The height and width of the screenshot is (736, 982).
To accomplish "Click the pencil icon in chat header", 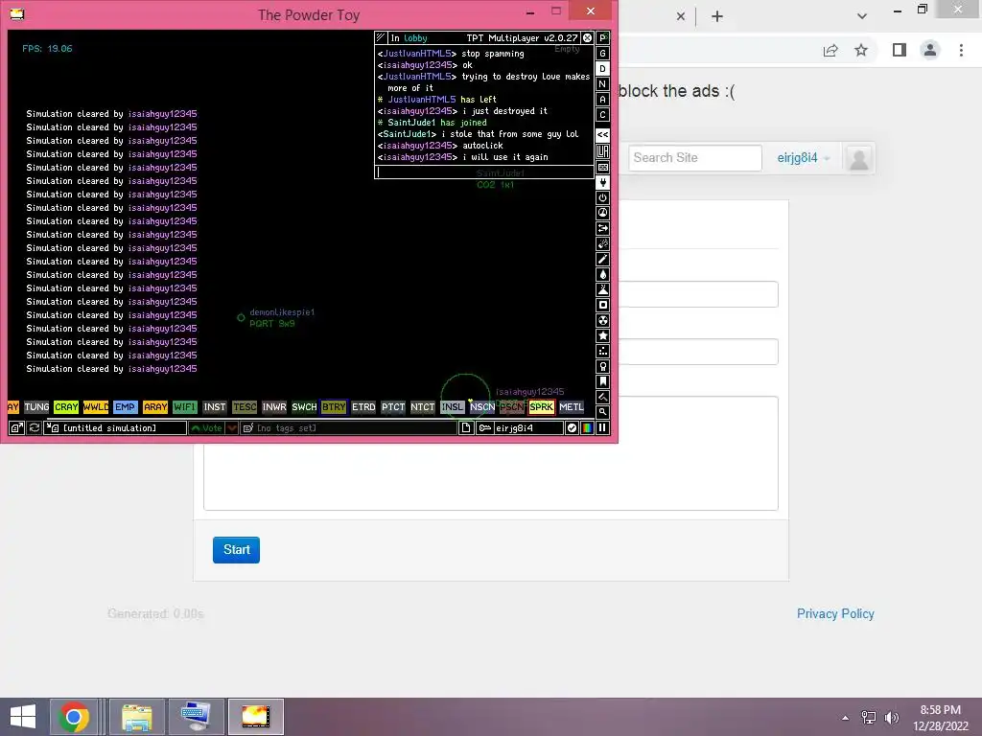I will tap(380, 37).
